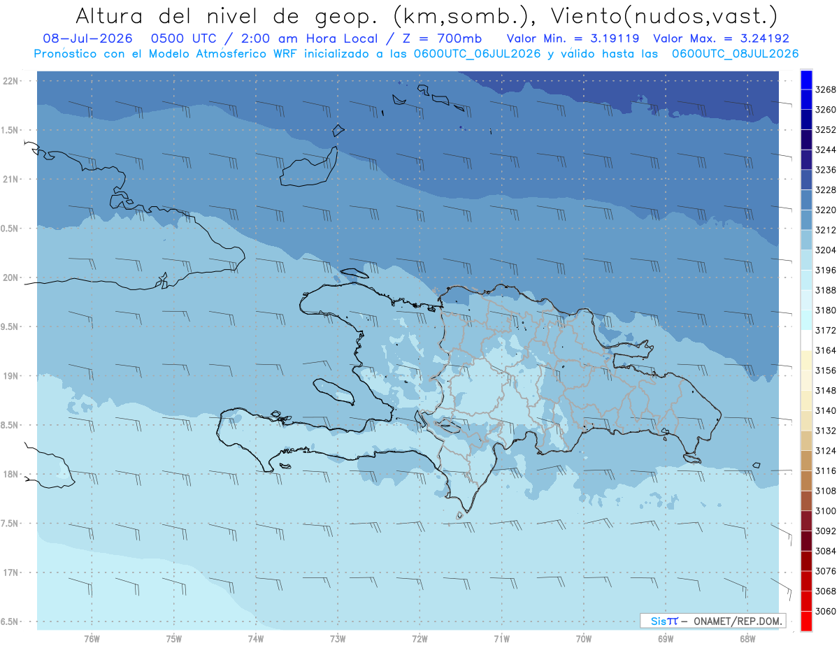The height and width of the screenshot is (648, 839).
Task: Click the top bright blue colorbar swatch above 3268
Action: coord(805,78)
